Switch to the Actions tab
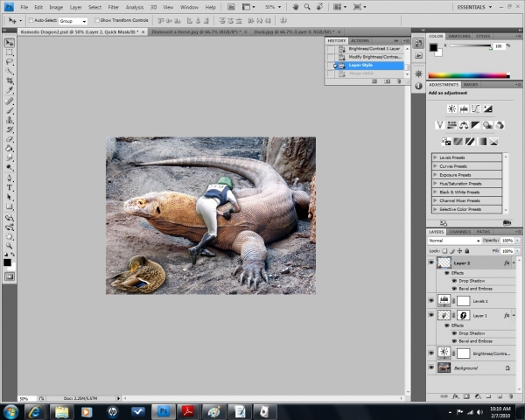The width and height of the screenshot is (525, 420). [x=360, y=40]
